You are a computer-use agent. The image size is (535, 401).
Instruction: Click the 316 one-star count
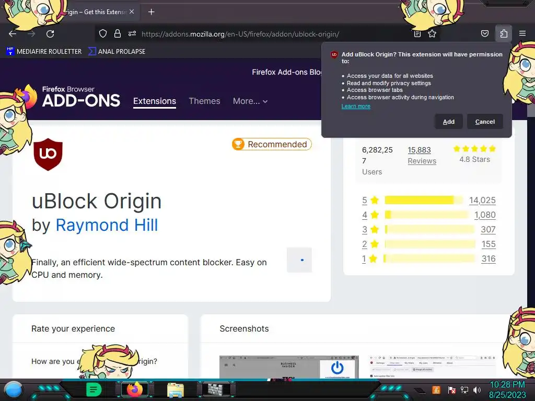point(489,259)
